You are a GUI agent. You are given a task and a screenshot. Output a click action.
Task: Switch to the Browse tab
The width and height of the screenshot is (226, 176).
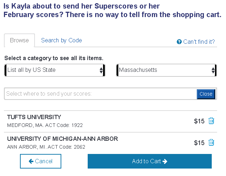pyautogui.click(x=19, y=41)
